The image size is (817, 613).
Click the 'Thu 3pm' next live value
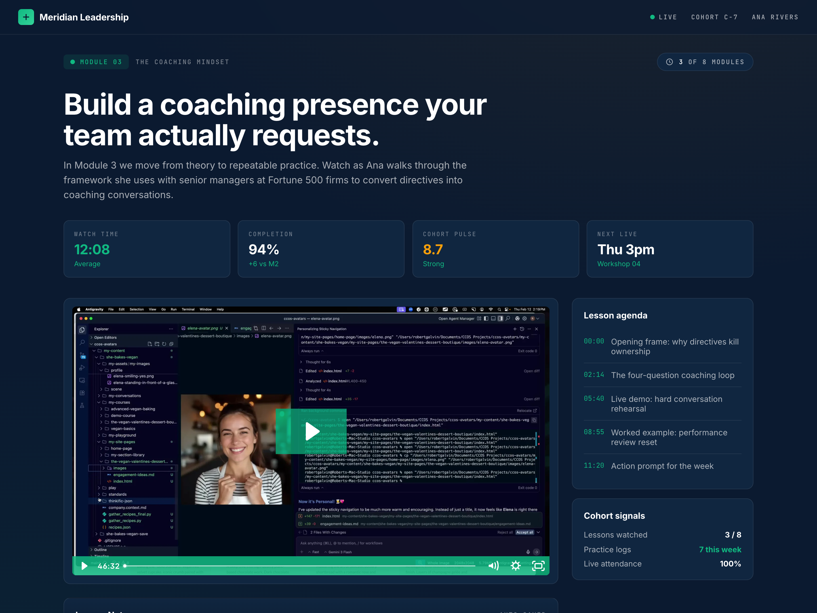click(625, 249)
